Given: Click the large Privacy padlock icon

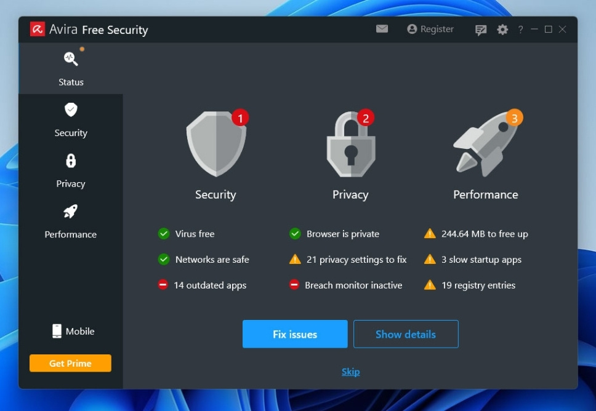Looking at the screenshot, I should click(x=350, y=145).
